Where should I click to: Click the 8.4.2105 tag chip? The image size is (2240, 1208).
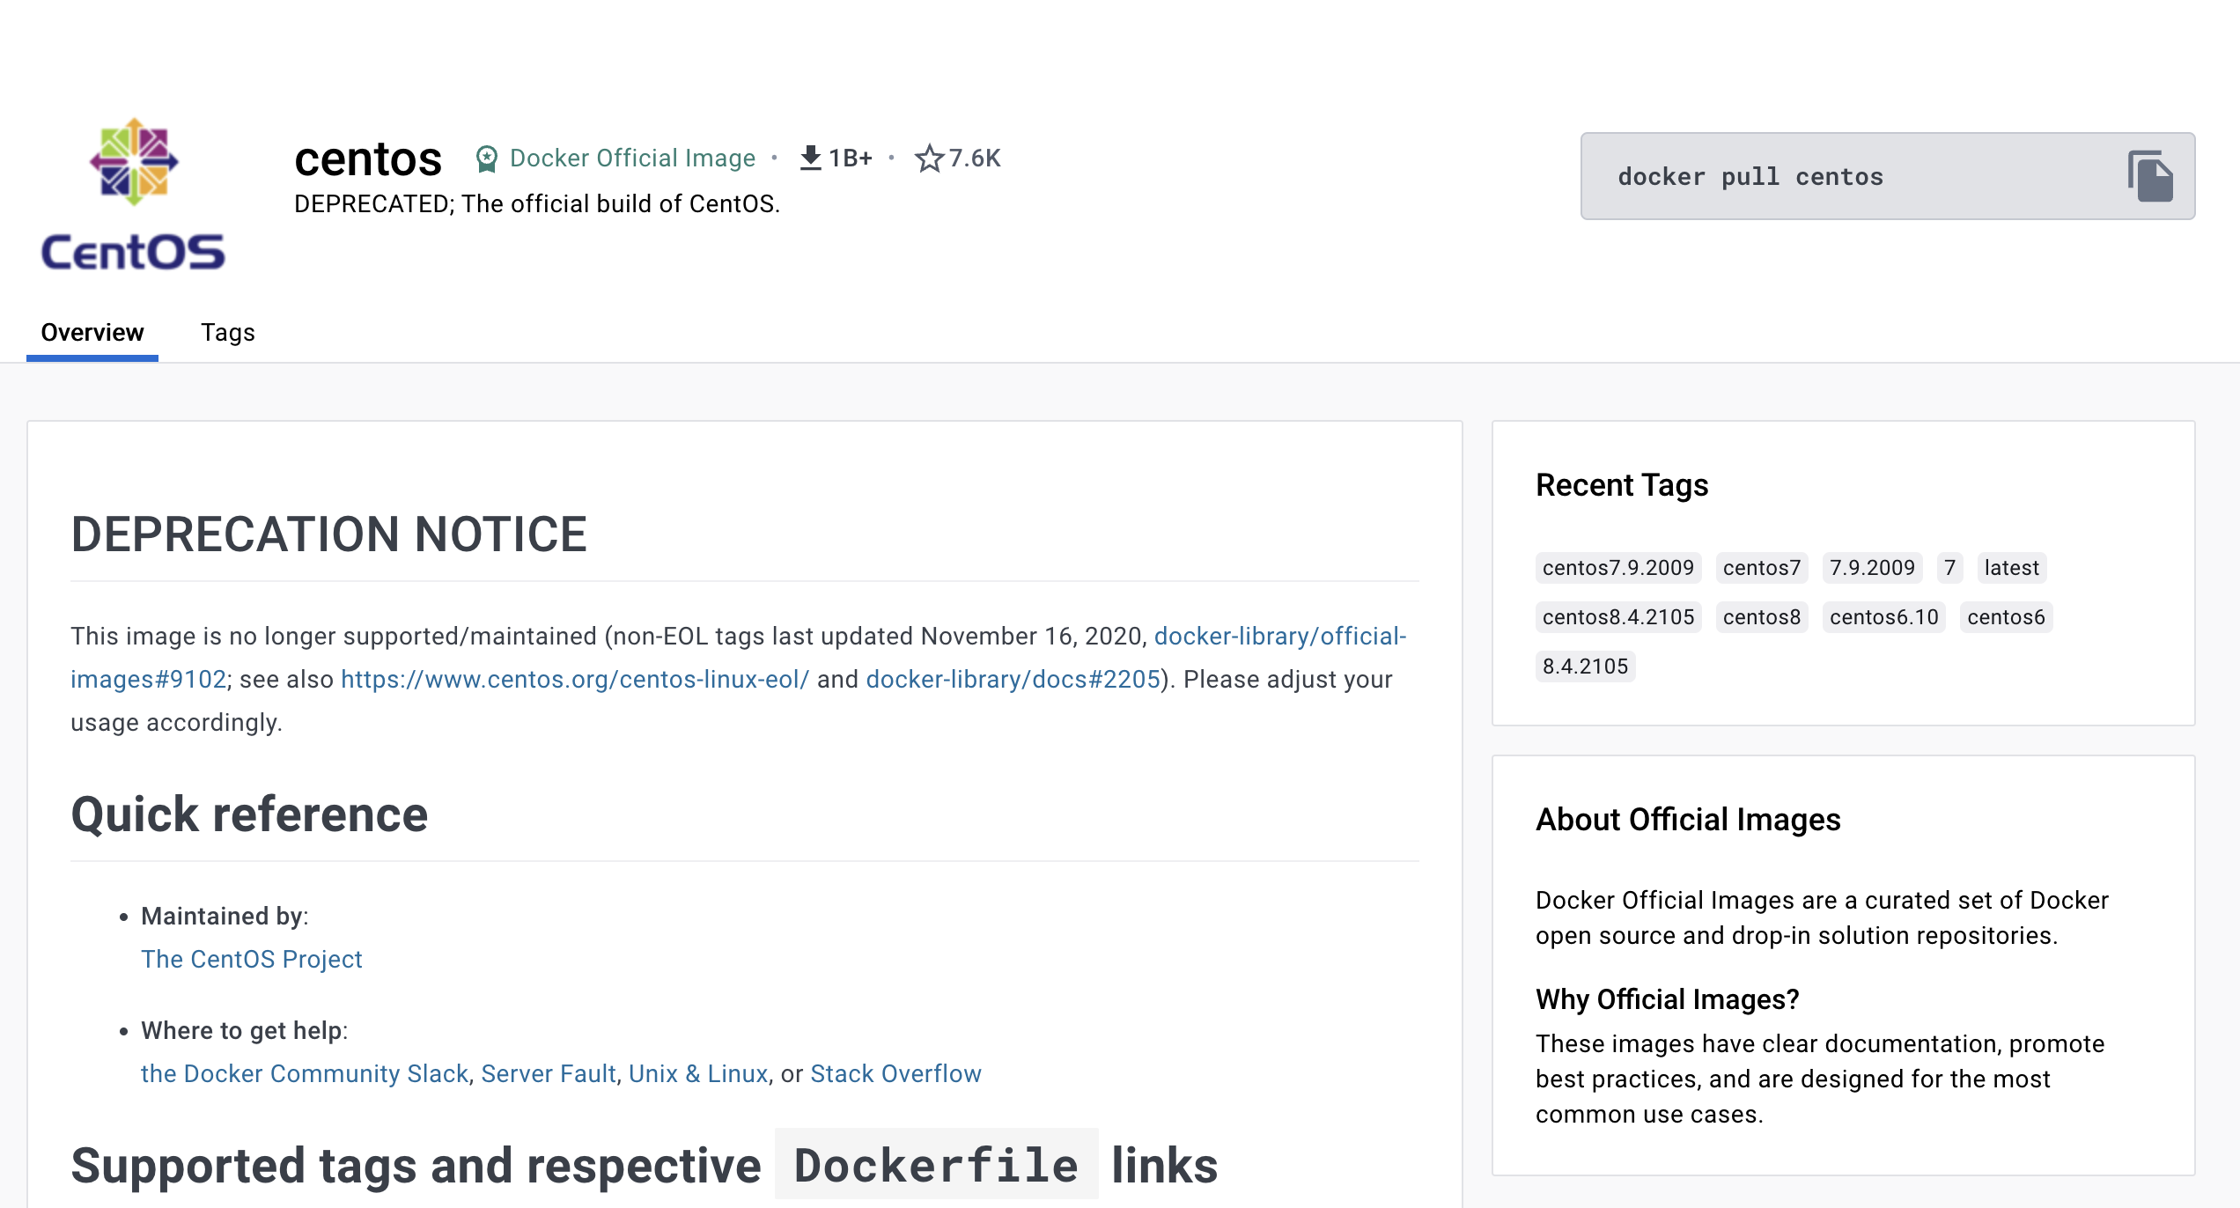(1585, 667)
